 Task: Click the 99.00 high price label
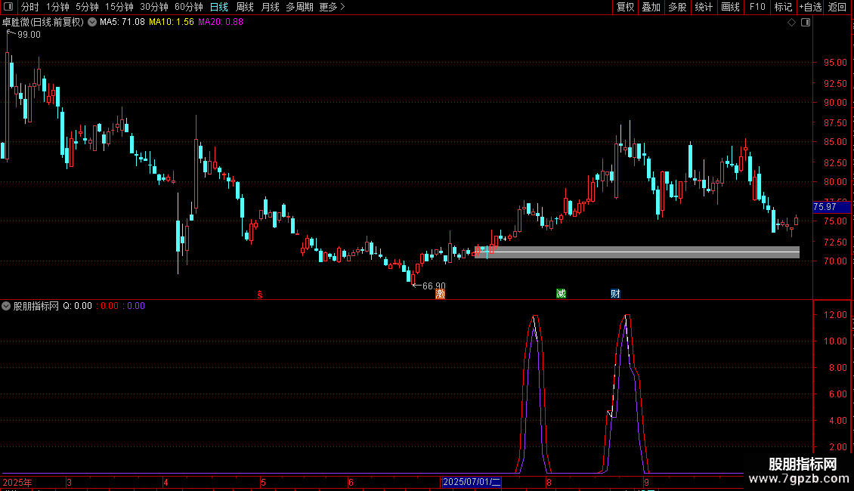point(29,35)
